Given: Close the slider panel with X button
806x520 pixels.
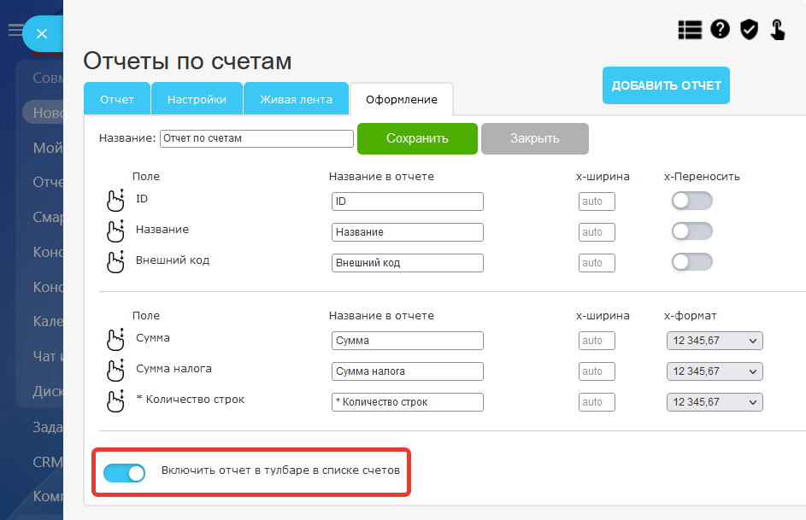Looking at the screenshot, I should click(x=42, y=34).
